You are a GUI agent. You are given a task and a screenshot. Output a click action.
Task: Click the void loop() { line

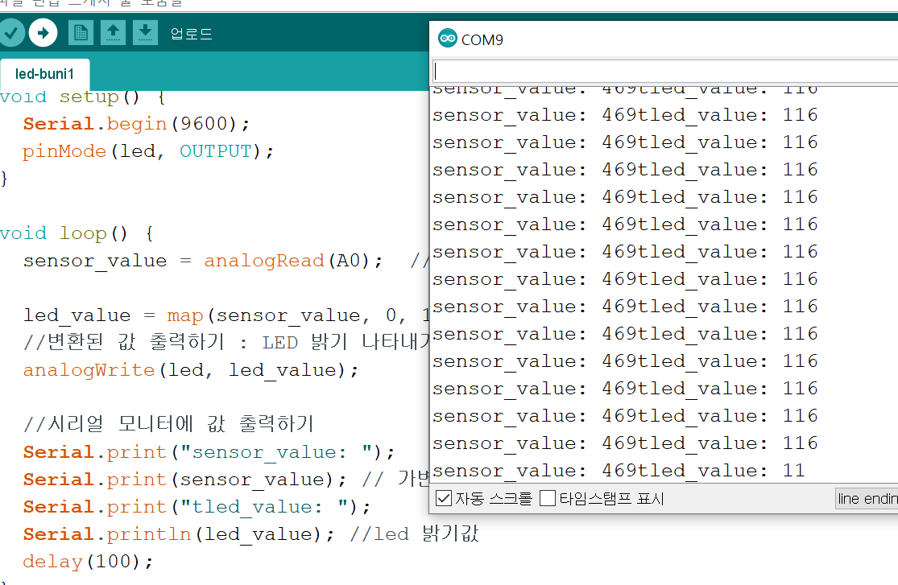coord(77,233)
